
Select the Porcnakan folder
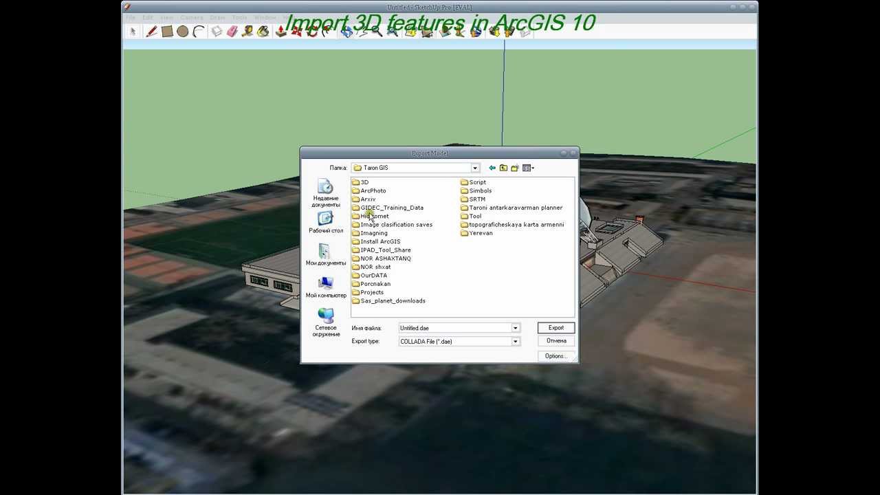[x=371, y=284]
